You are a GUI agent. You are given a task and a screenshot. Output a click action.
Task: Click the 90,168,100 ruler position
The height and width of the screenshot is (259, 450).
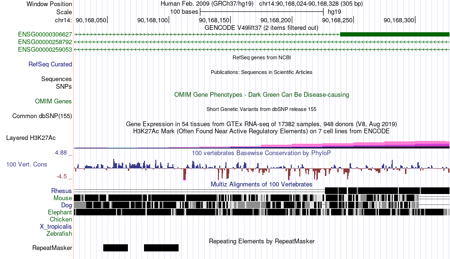tap(153, 20)
